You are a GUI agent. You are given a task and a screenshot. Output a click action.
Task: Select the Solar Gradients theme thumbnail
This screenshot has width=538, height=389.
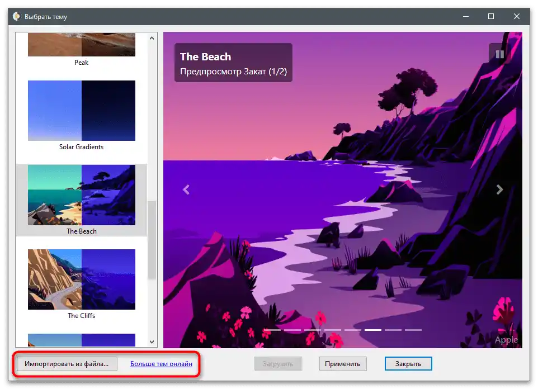coord(82,111)
